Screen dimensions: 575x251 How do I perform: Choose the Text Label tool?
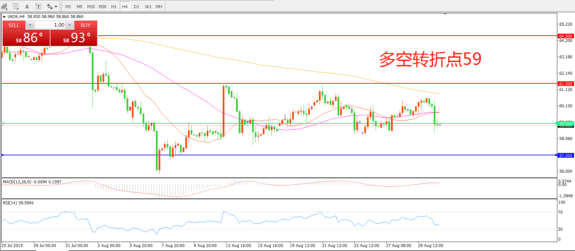38,6
